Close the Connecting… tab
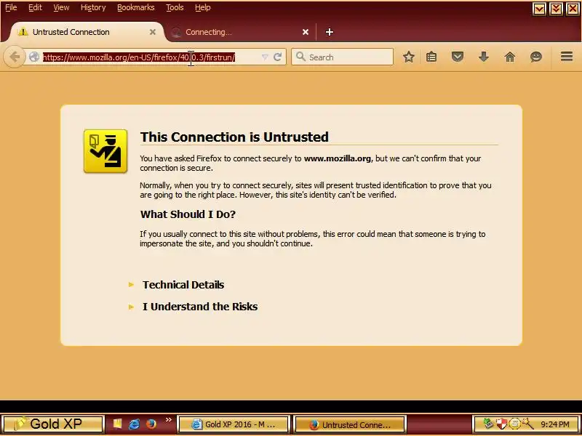 click(306, 32)
